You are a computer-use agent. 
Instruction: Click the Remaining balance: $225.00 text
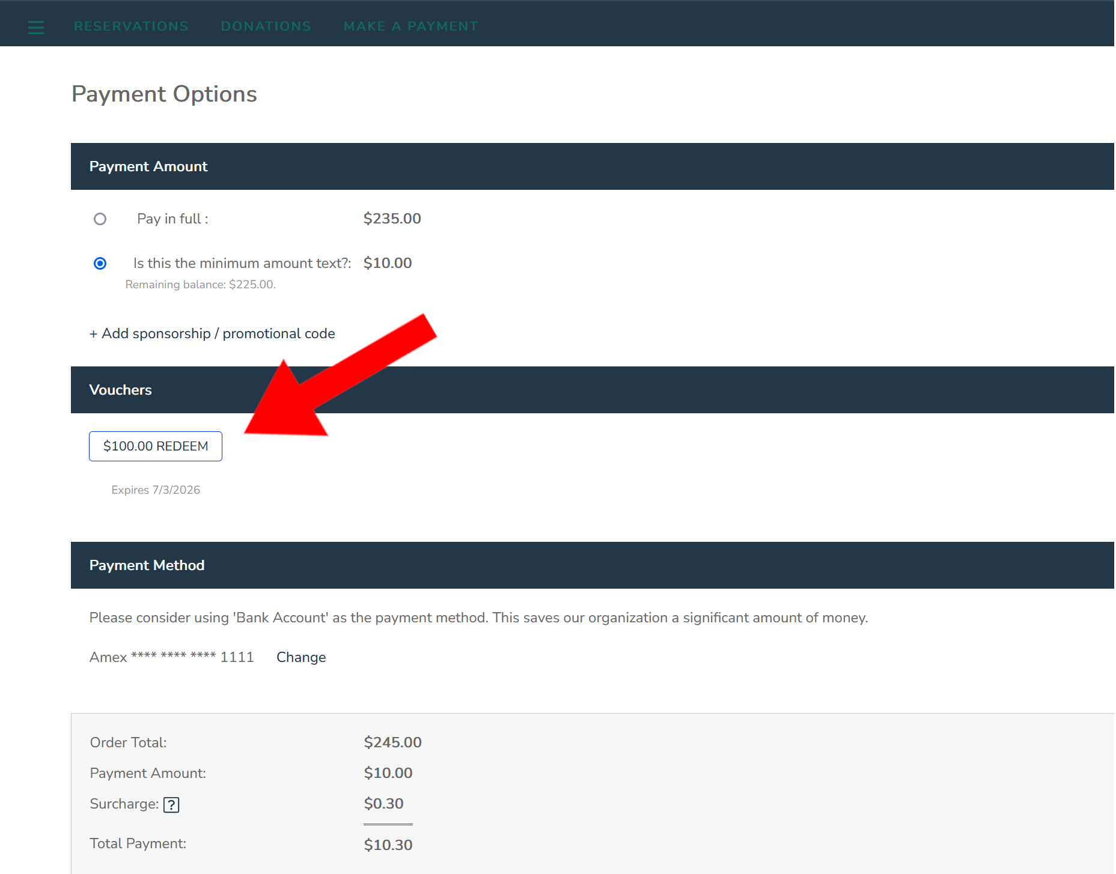(x=200, y=285)
